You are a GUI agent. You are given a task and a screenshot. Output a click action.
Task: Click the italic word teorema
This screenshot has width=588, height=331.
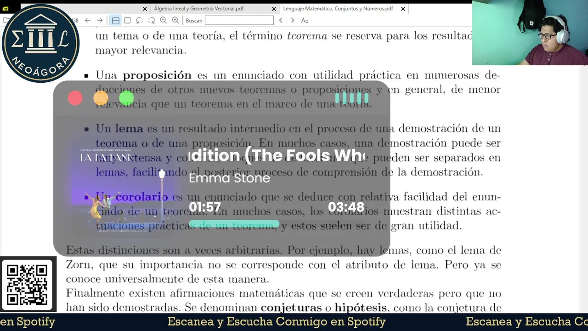(x=307, y=36)
